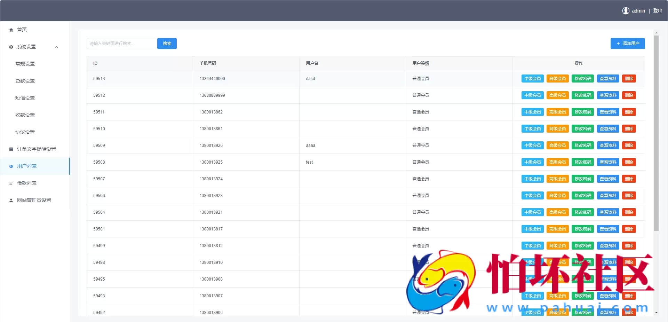Open the 贷款设置 menu item
668x322 pixels.
[24, 80]
